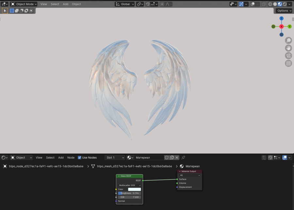
Task: Click the pan view hand icon
Action: point(288,48)
